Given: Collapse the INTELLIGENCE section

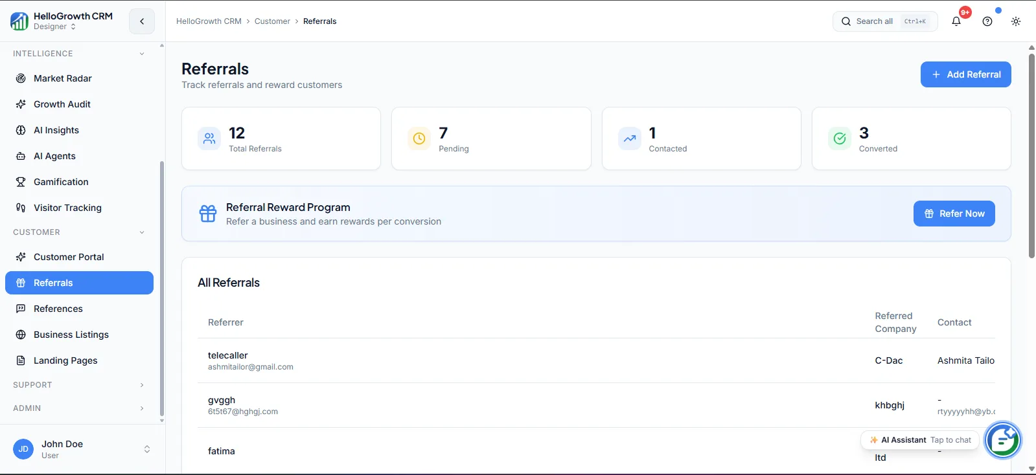Looking at the screenshot, I should (x=79, y=54).
